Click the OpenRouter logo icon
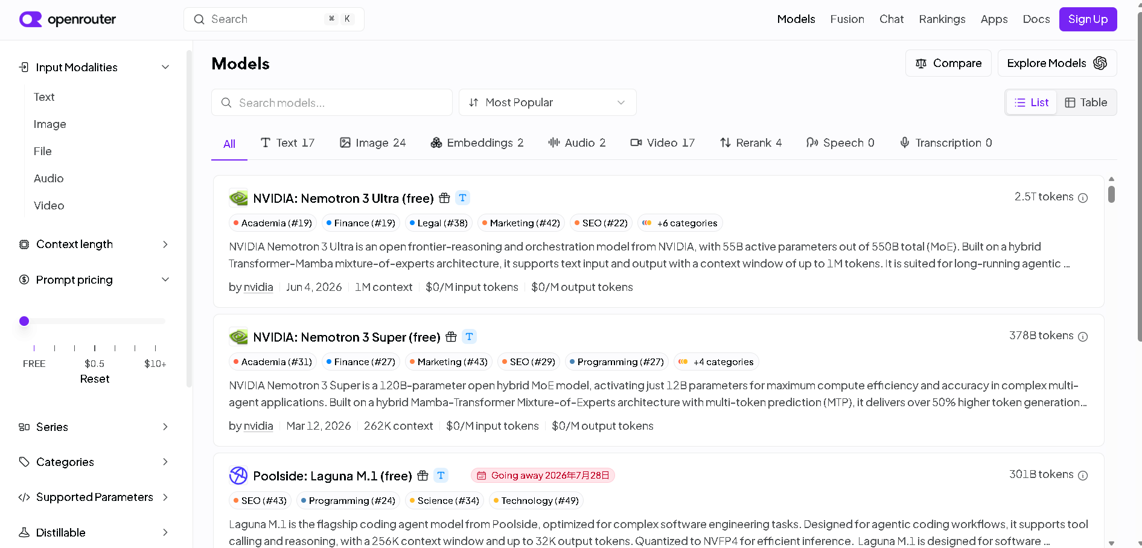 pyautogui.click(x=31, y=19)
